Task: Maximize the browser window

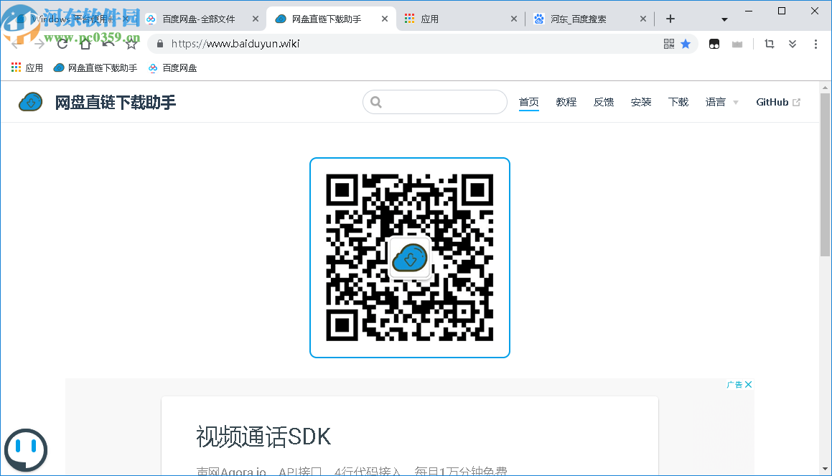Action: coord(782,11)
